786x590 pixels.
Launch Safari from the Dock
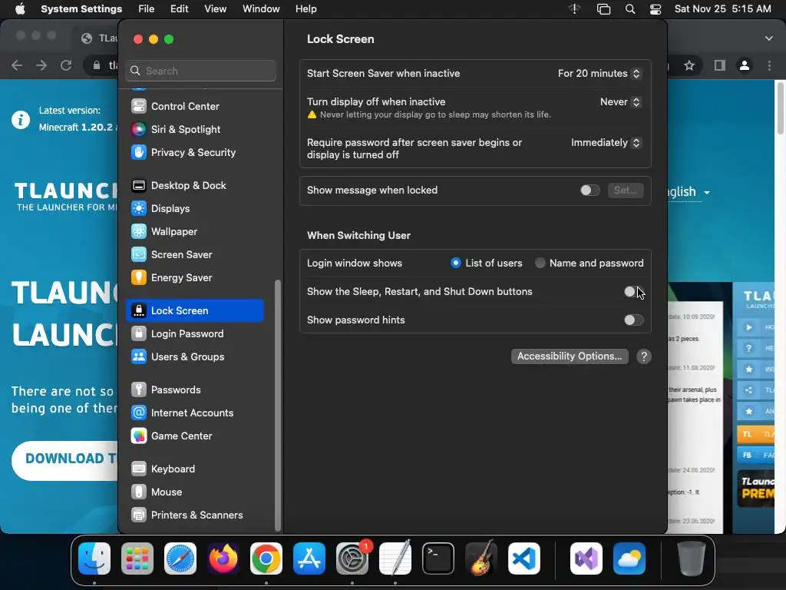(x=180, y=559)
